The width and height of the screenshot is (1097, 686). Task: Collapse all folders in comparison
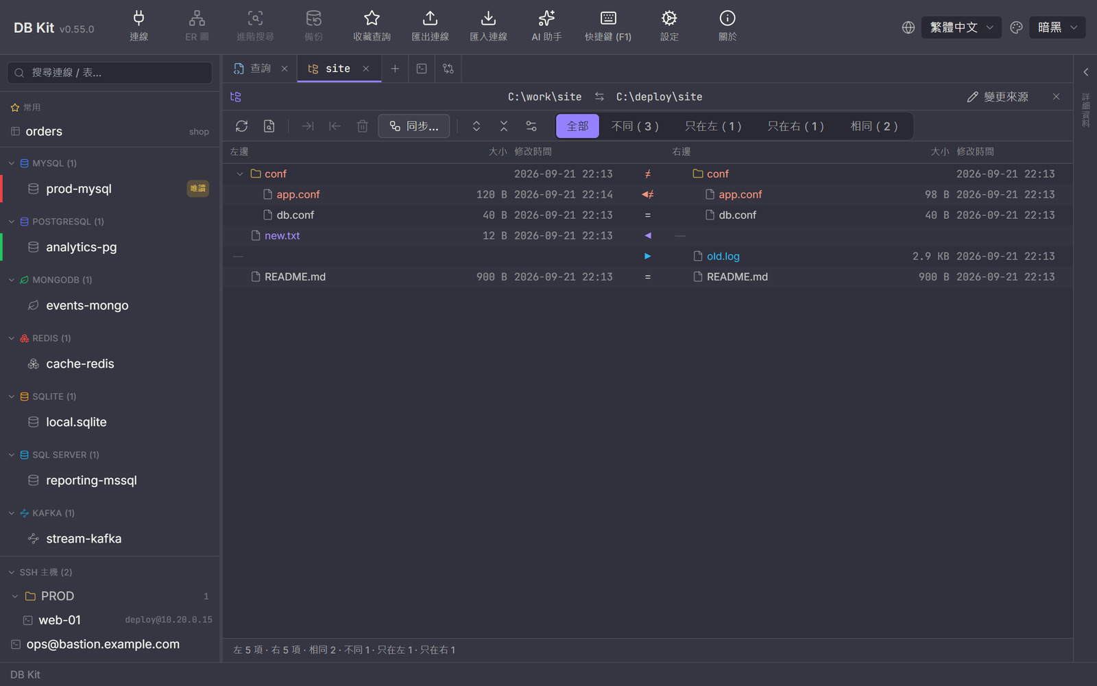(504, 126)
